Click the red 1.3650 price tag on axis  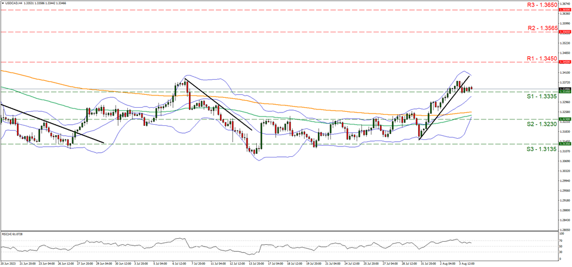[x=565, y=10]
